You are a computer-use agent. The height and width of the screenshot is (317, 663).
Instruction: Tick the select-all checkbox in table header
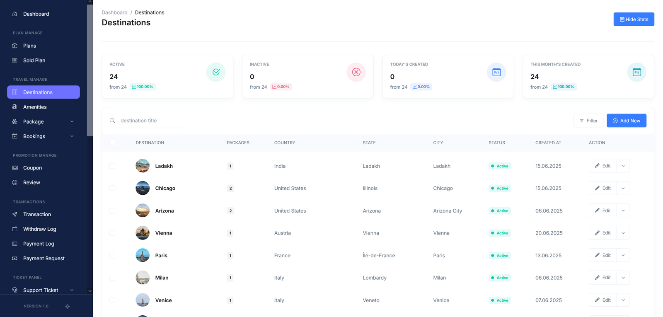[x=112, y=143]
